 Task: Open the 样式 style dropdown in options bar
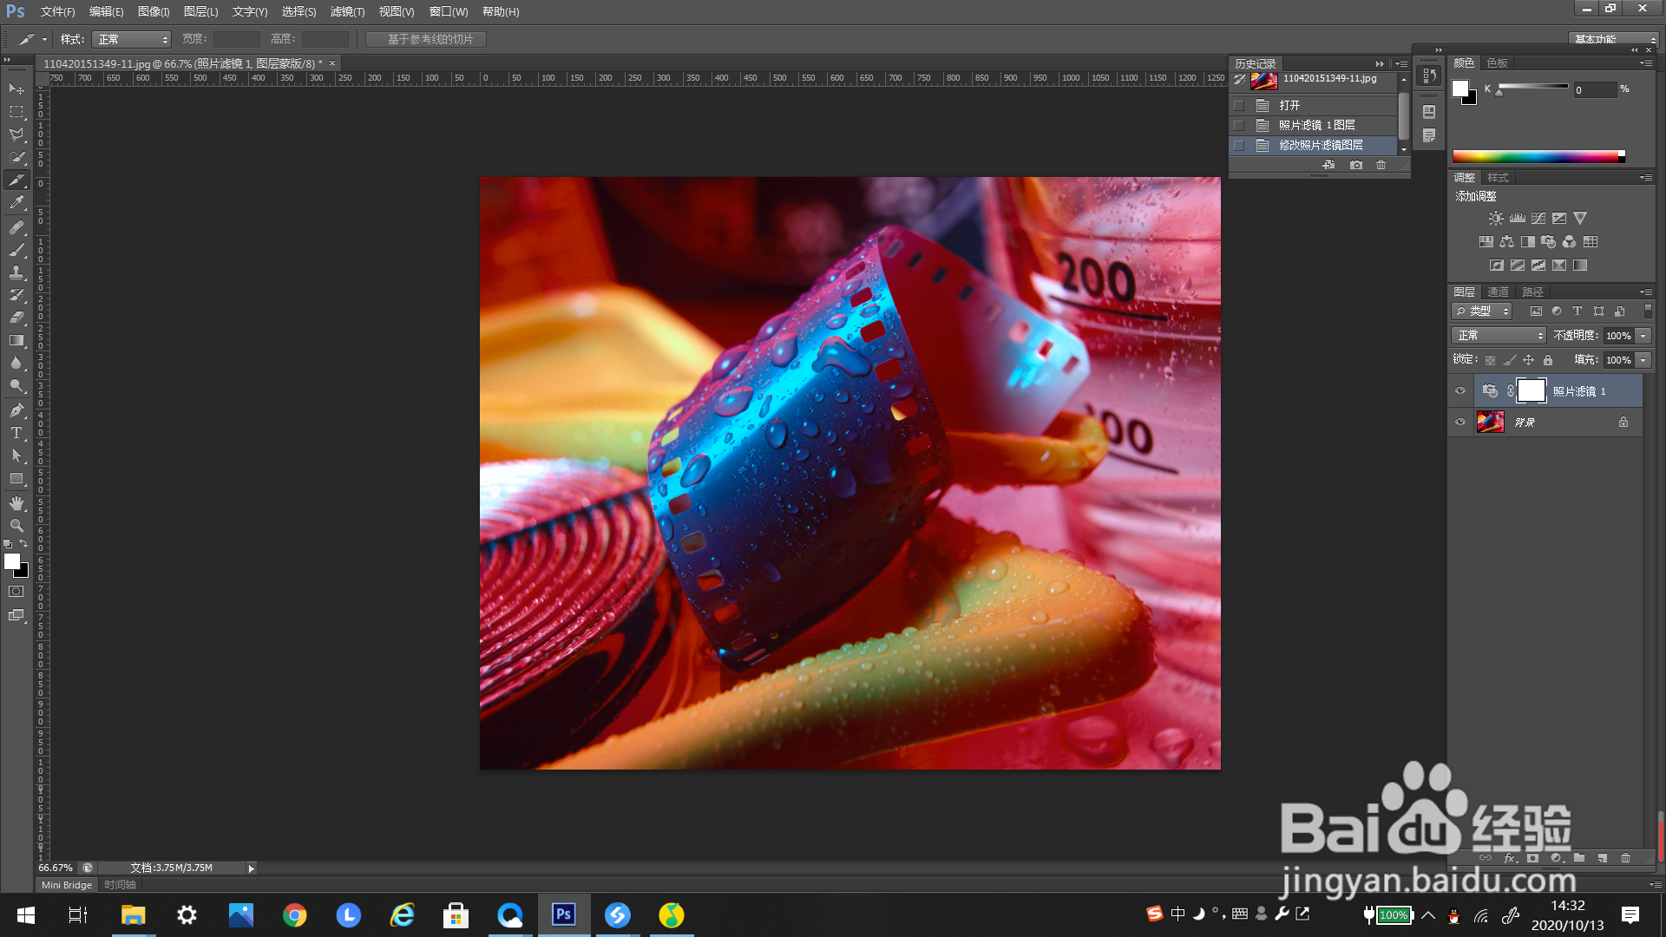(x=132, y=40)
